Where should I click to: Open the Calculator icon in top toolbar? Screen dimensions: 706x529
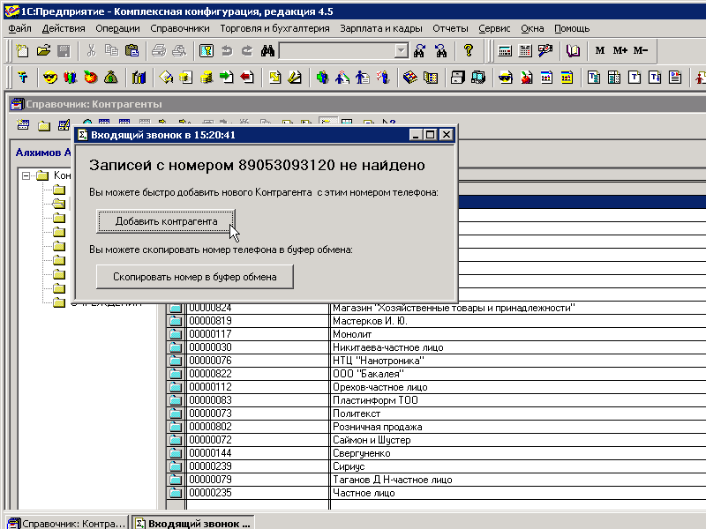[x=505, y=51]
